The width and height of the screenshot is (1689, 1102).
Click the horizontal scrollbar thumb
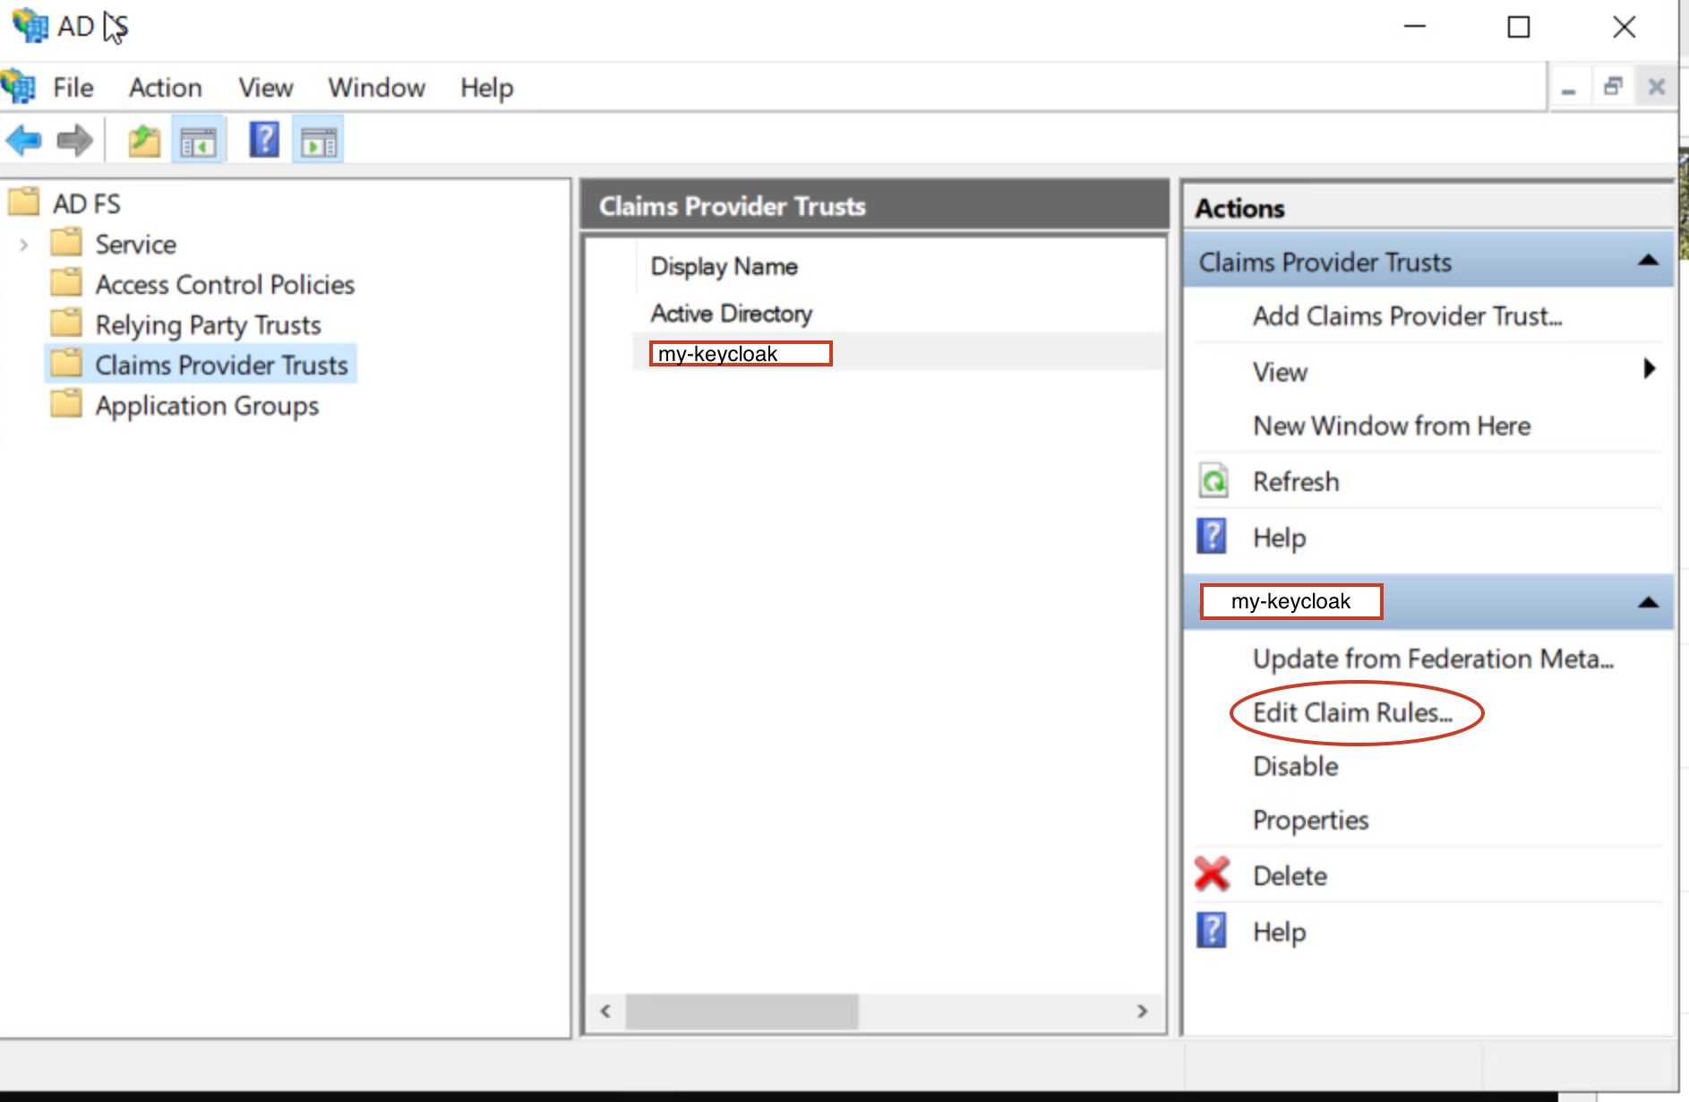[742, 1012]
